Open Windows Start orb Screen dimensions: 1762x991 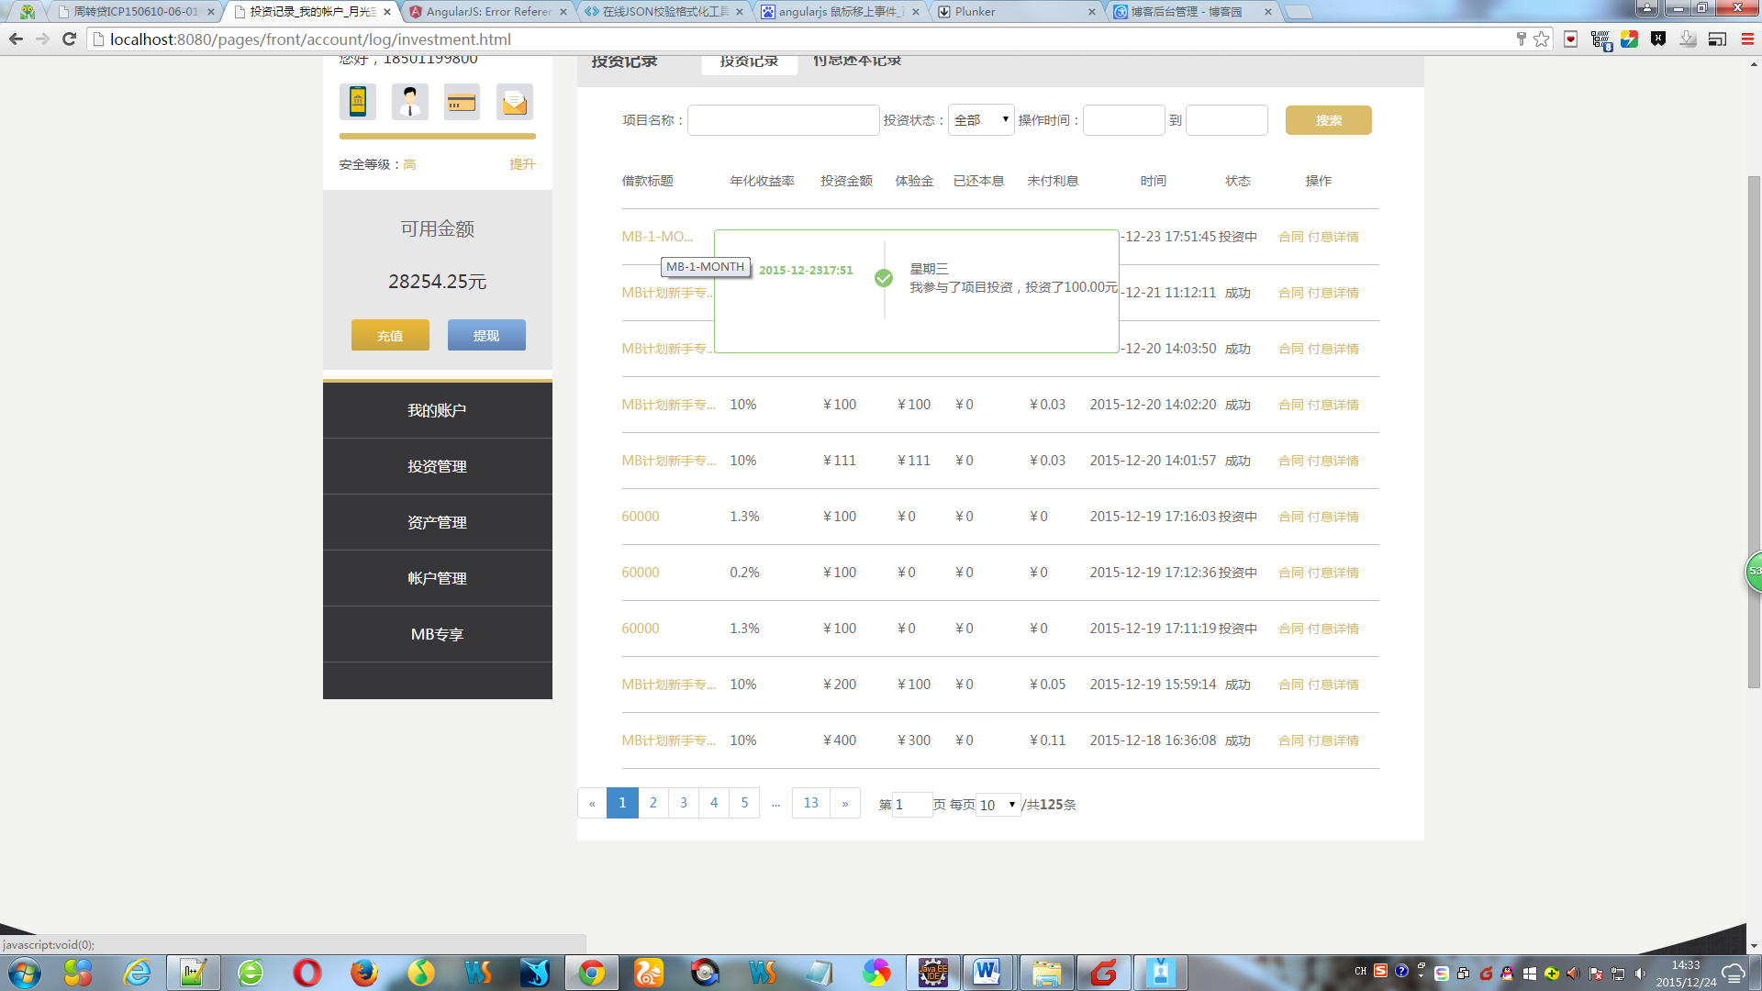tap(25, 973)
